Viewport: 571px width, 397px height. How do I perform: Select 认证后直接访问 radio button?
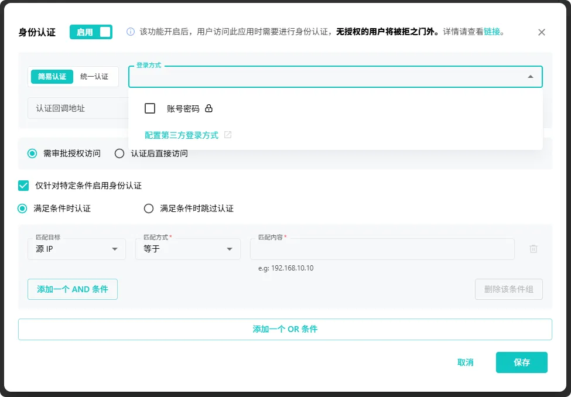pos(119,153)
